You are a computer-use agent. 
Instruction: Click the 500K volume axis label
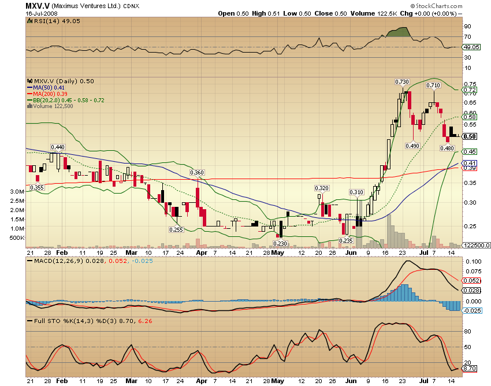click(17, 238)
